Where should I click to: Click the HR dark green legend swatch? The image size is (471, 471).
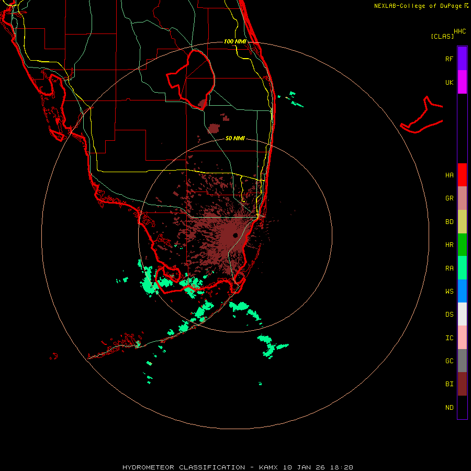(x=462, y=245)
